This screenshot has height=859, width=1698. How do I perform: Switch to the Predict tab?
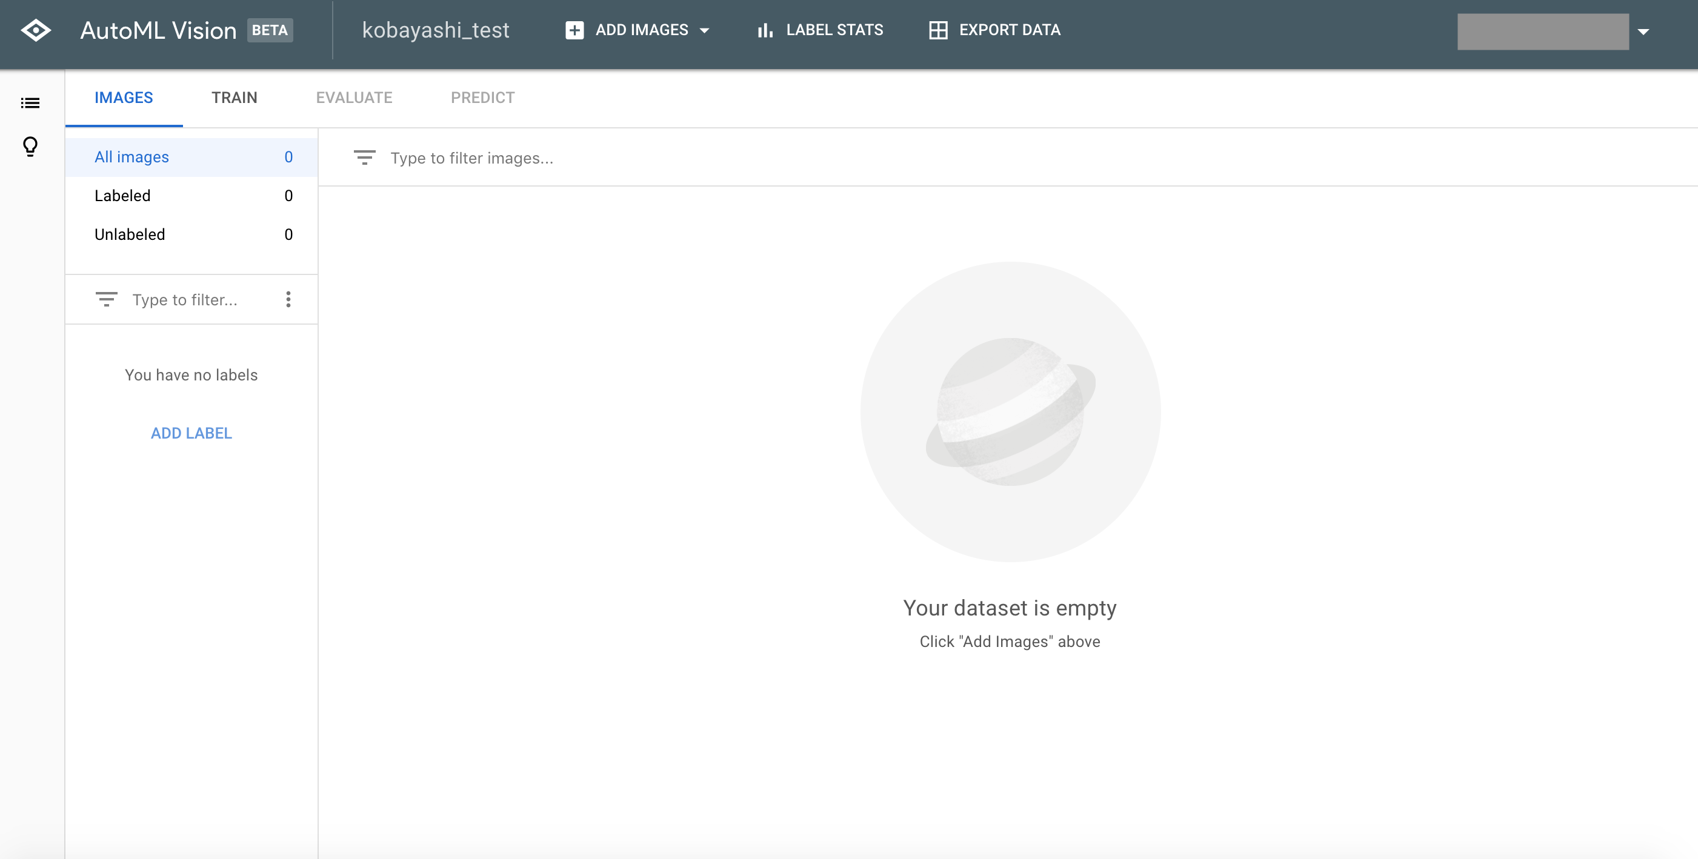tap(482, 98)
